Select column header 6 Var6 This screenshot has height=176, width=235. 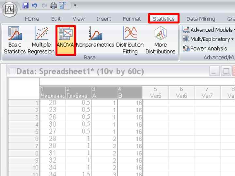(181, 93)
